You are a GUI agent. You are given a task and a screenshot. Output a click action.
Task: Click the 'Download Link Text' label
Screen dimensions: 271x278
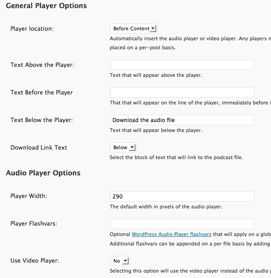(39, 147)
